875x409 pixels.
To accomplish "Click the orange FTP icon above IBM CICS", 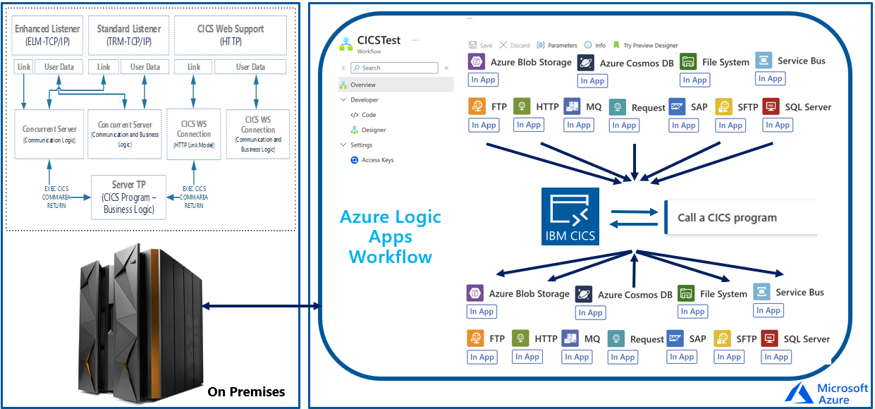I will (x=477, y=106).
